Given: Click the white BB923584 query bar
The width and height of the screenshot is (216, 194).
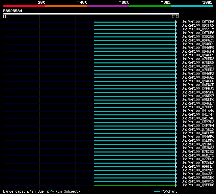Looking at the screenshot, I should (x=91, y=14).
